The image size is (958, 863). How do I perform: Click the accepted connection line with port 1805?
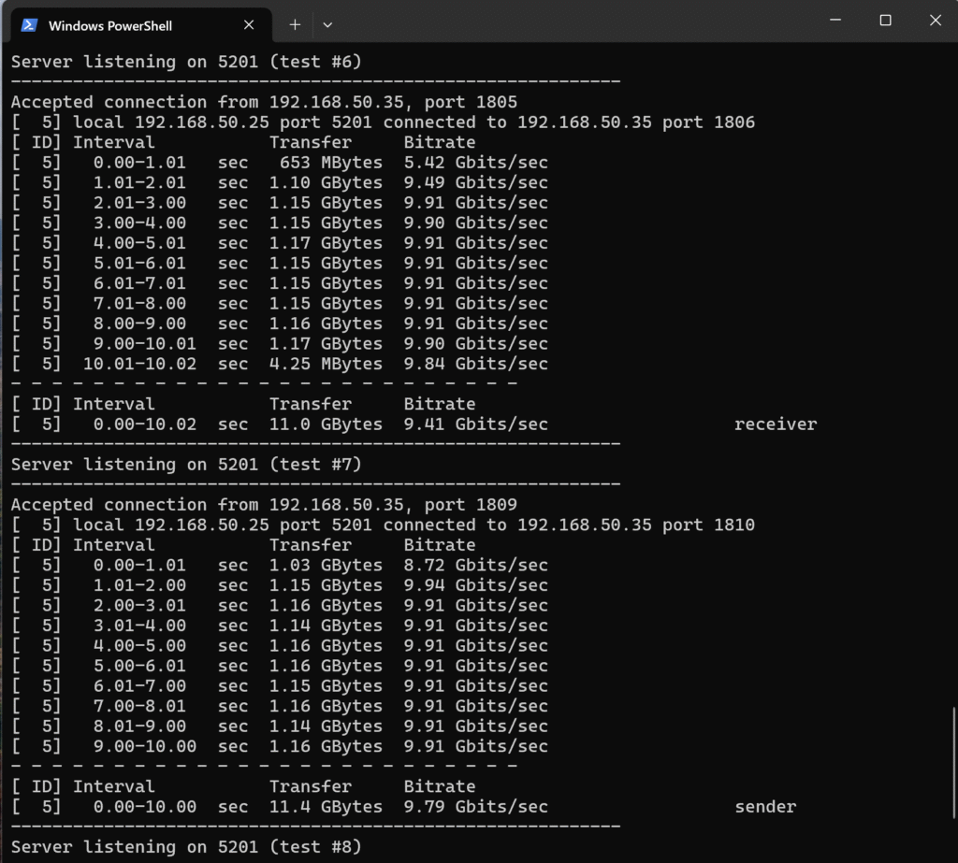pos(263,102)
